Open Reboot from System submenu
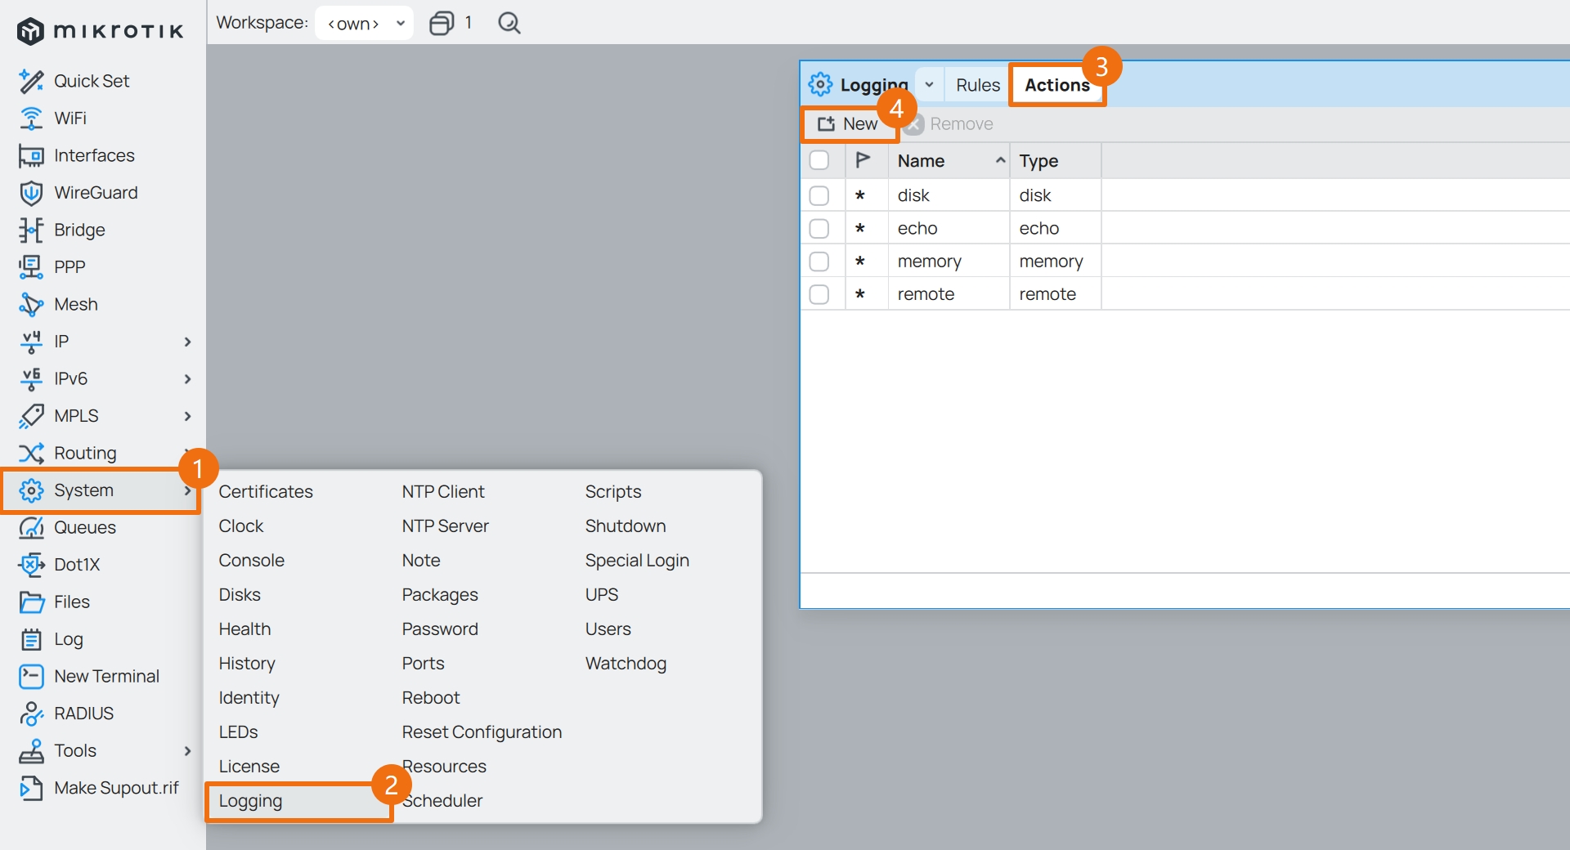This screenshot has width=1570, height=850. tap(431, 698)
